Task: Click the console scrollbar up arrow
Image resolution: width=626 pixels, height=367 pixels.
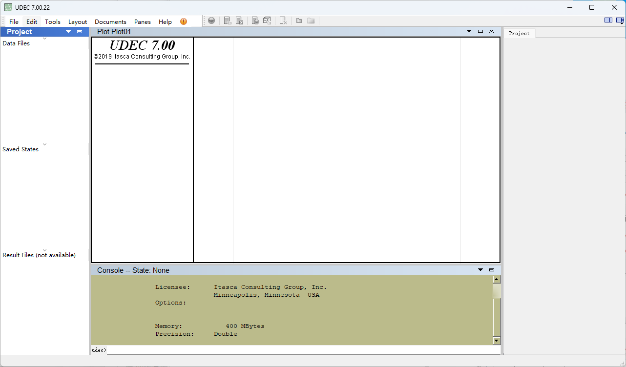Action: [497, 280]
